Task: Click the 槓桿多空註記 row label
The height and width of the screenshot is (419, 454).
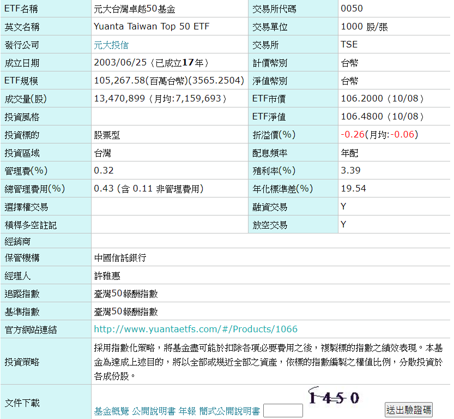Action: pyautogui.click(x=31, y=225)
